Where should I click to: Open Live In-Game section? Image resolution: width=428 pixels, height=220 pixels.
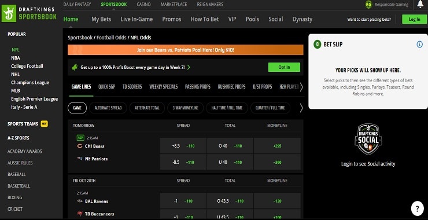(136, 19)
